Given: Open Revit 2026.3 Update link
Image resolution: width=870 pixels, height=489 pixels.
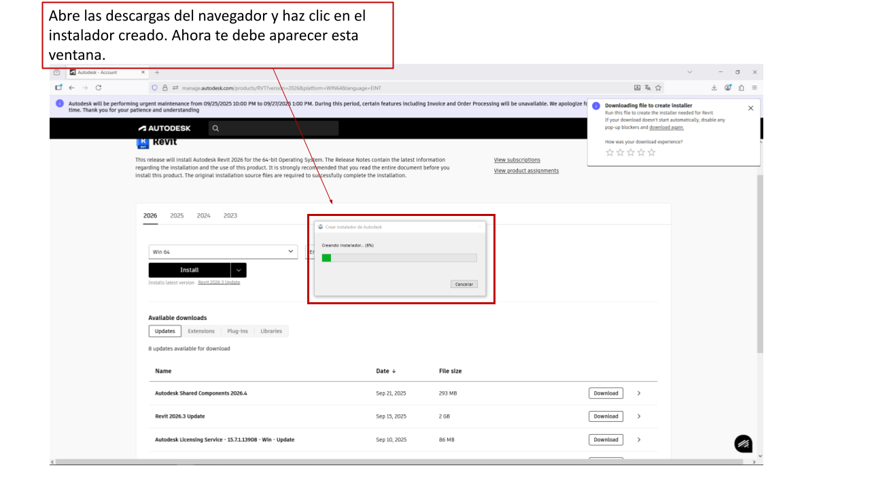Looking at the screenshot, I should [x=219, y=283].
